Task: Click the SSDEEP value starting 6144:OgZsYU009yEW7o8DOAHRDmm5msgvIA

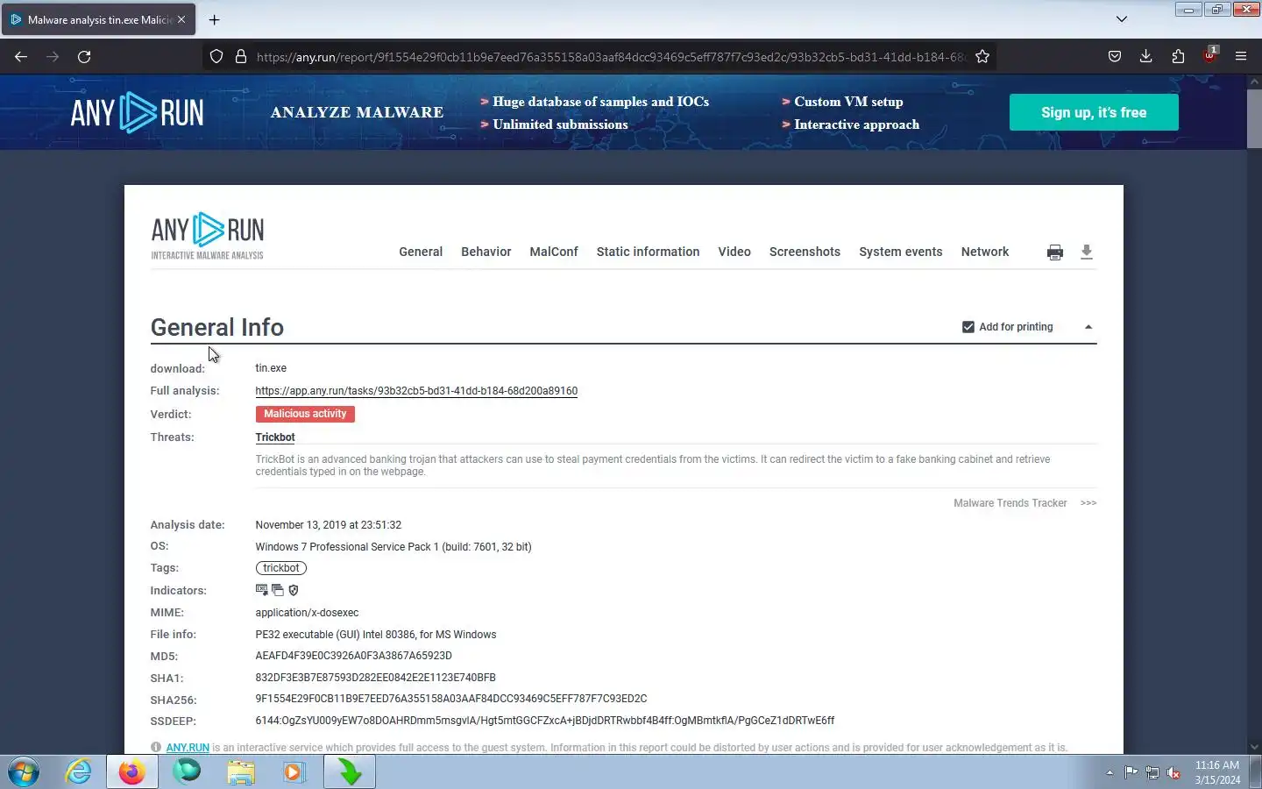Action: [545, 721]
